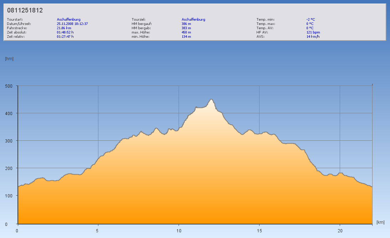Click the tour title 0811251812
390x238 pixels.
coord(25,10)
